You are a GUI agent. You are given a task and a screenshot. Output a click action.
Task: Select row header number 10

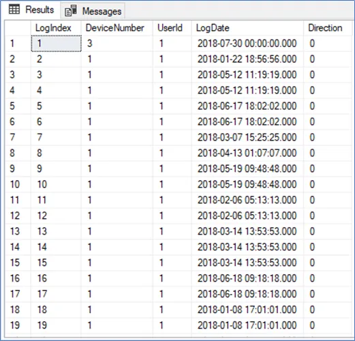18,184
